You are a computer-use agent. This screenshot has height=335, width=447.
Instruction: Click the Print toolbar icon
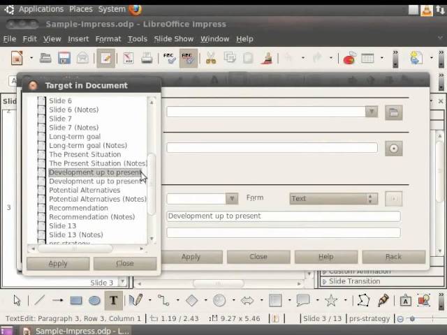pyautogui.click(x=147, y=58)
